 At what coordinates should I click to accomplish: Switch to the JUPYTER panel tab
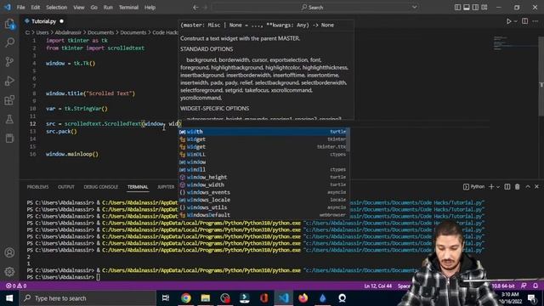point(166,187)
